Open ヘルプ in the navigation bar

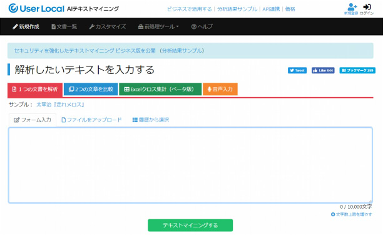click(202, 26)
